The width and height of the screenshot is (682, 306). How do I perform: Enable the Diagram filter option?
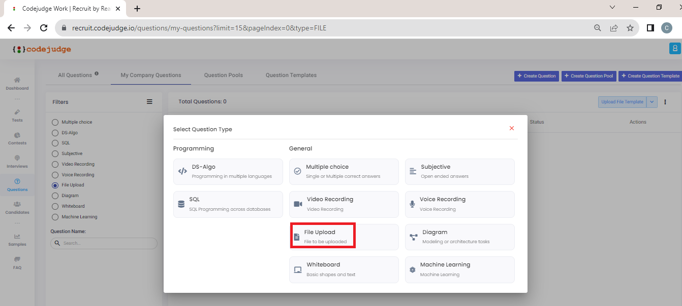click(54, 196)
